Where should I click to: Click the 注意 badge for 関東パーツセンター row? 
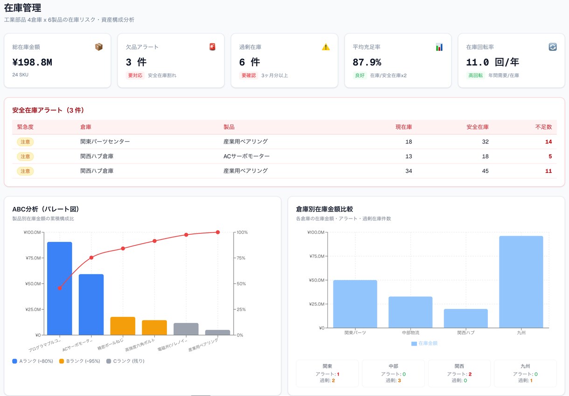(x=25, y=142)
